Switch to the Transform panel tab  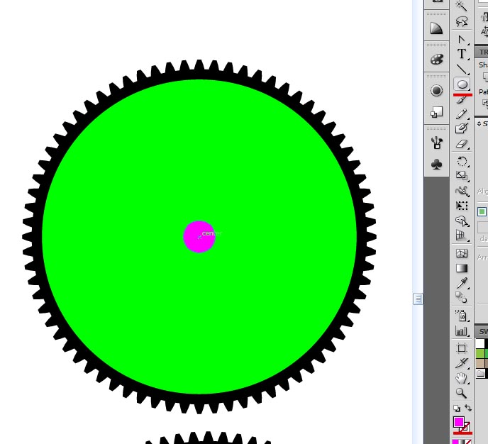(482, 52)
